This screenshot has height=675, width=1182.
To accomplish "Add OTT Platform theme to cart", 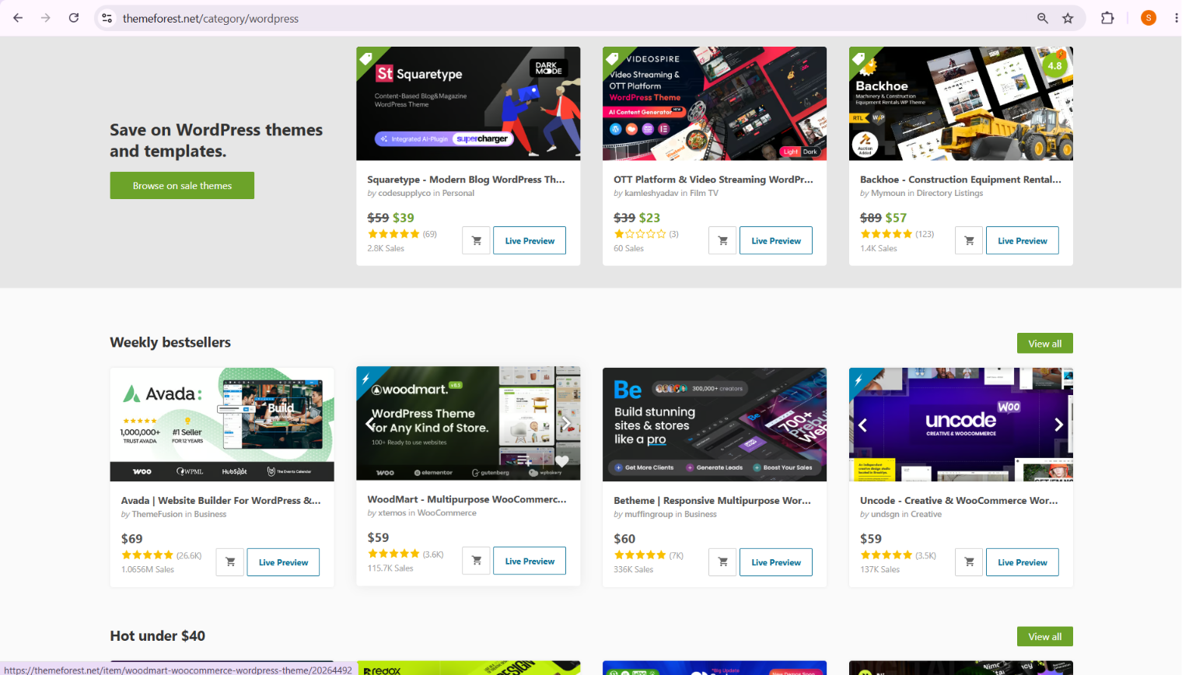I will [722, 240].
